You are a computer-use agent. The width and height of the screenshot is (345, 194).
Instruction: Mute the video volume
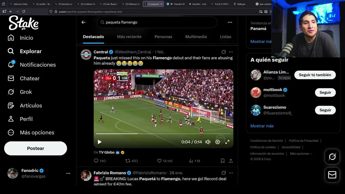[x=208, y=142]
